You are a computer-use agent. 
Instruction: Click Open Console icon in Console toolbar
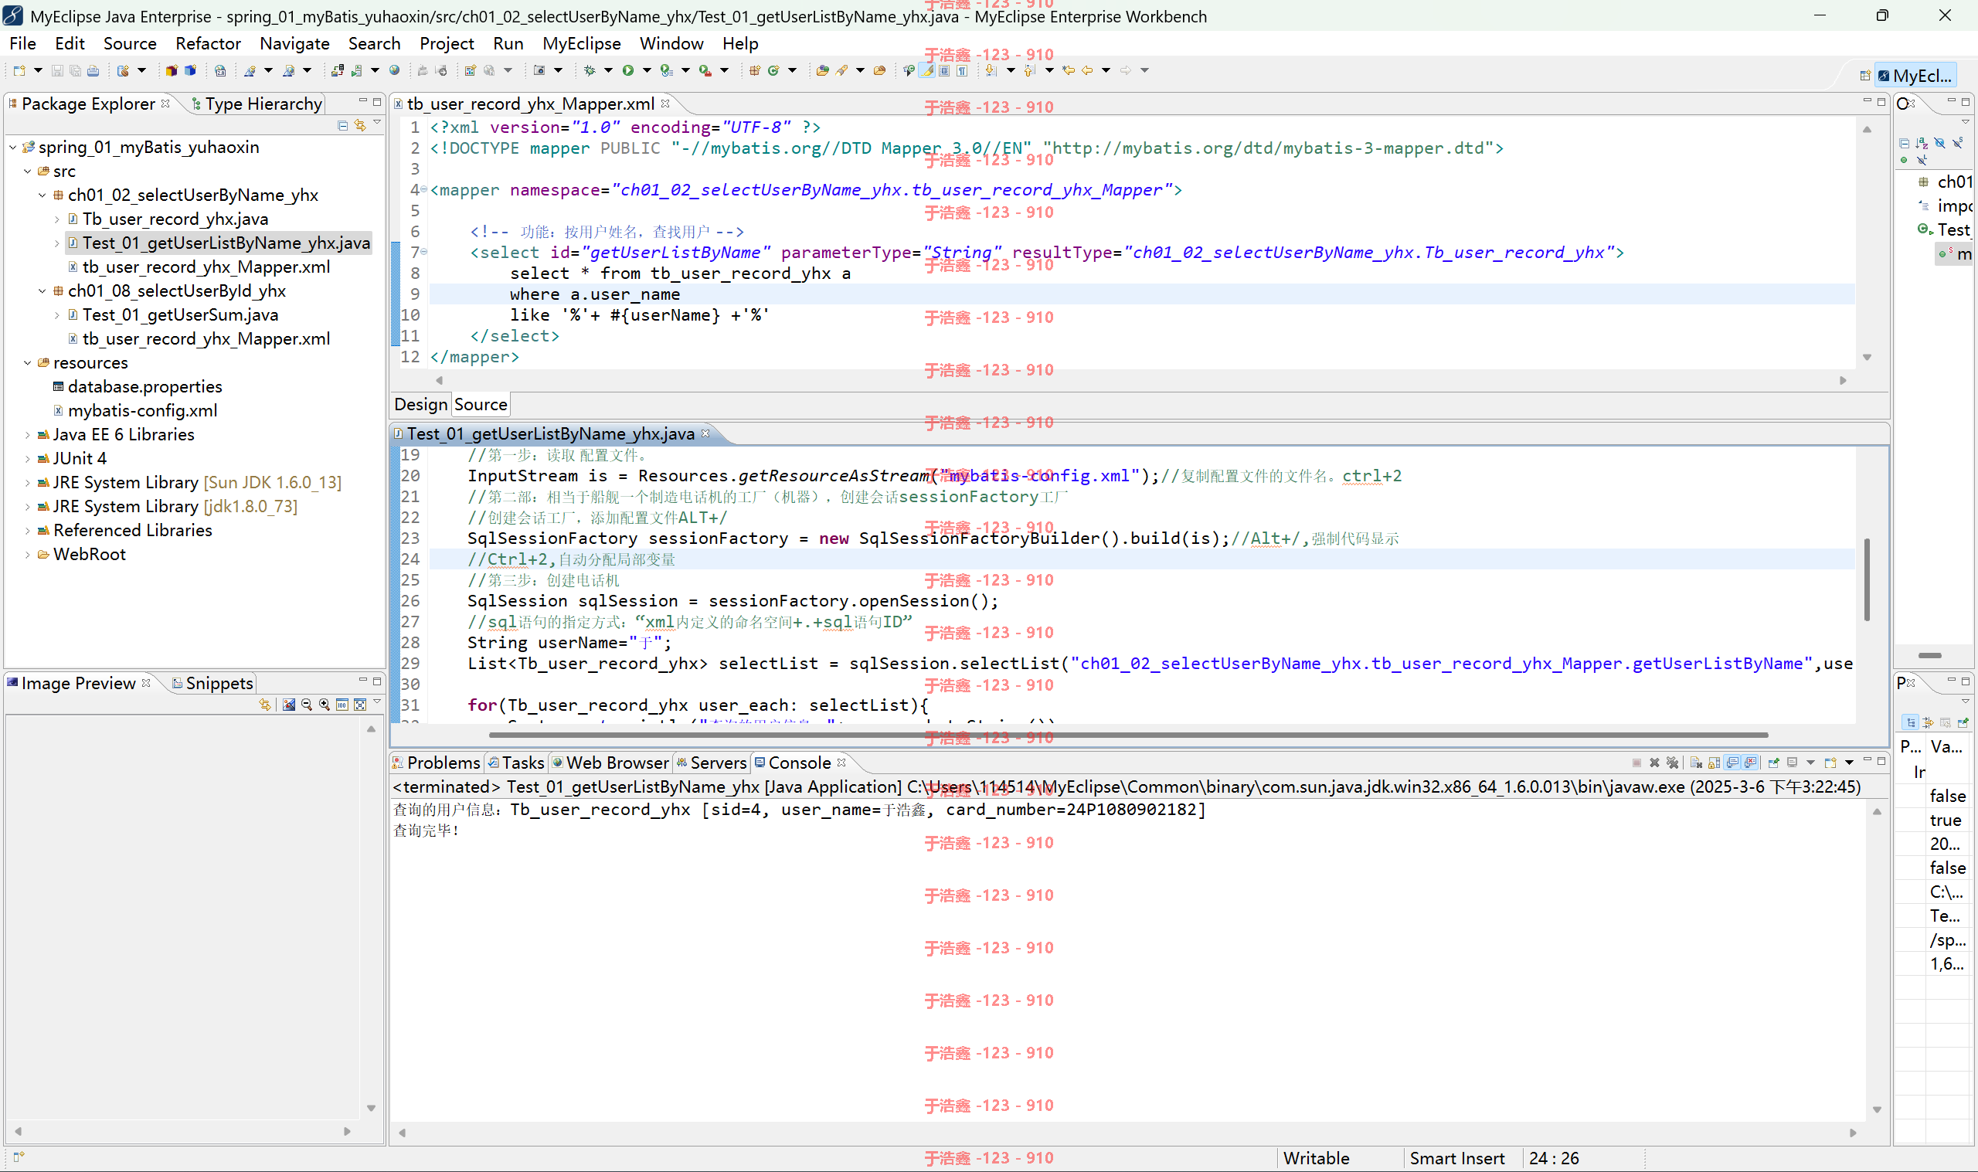pos(1830,763)
